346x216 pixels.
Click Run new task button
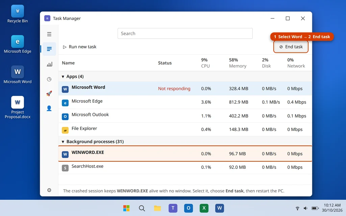[80, 47]
